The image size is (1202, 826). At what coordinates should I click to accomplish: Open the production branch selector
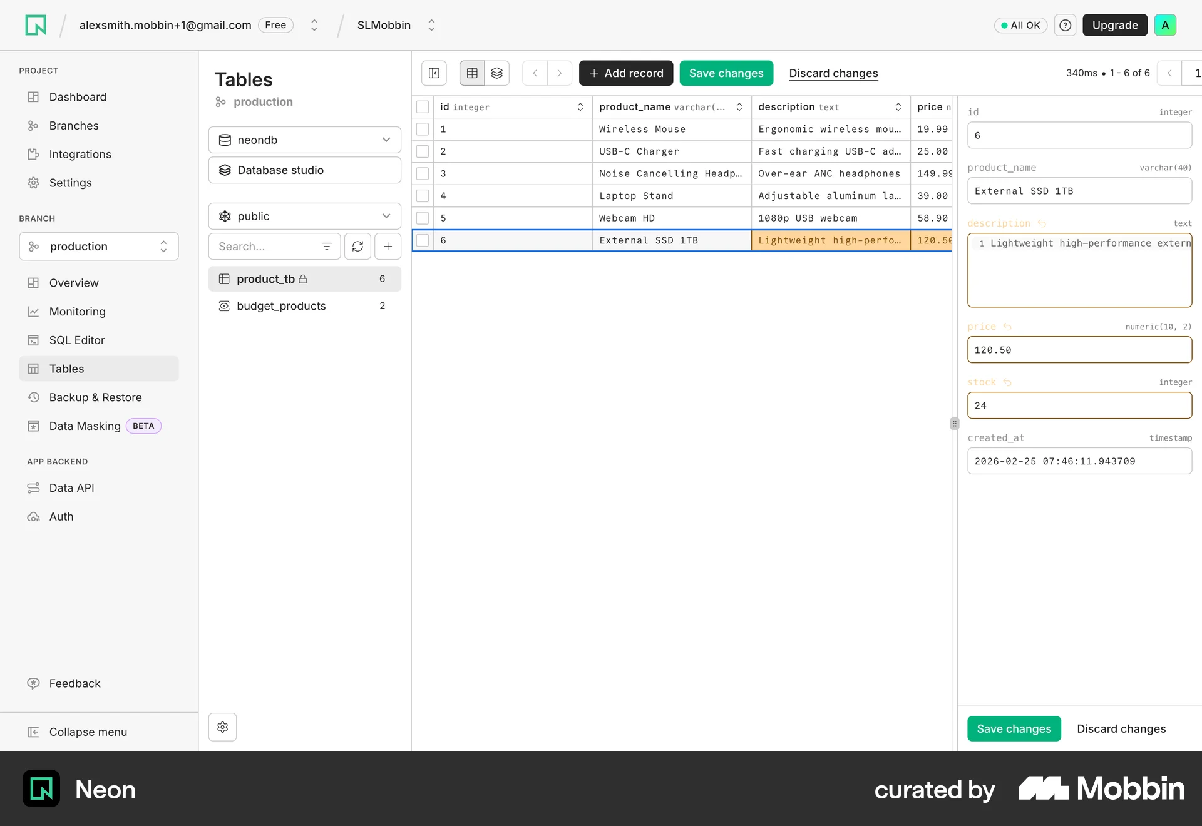99,247
